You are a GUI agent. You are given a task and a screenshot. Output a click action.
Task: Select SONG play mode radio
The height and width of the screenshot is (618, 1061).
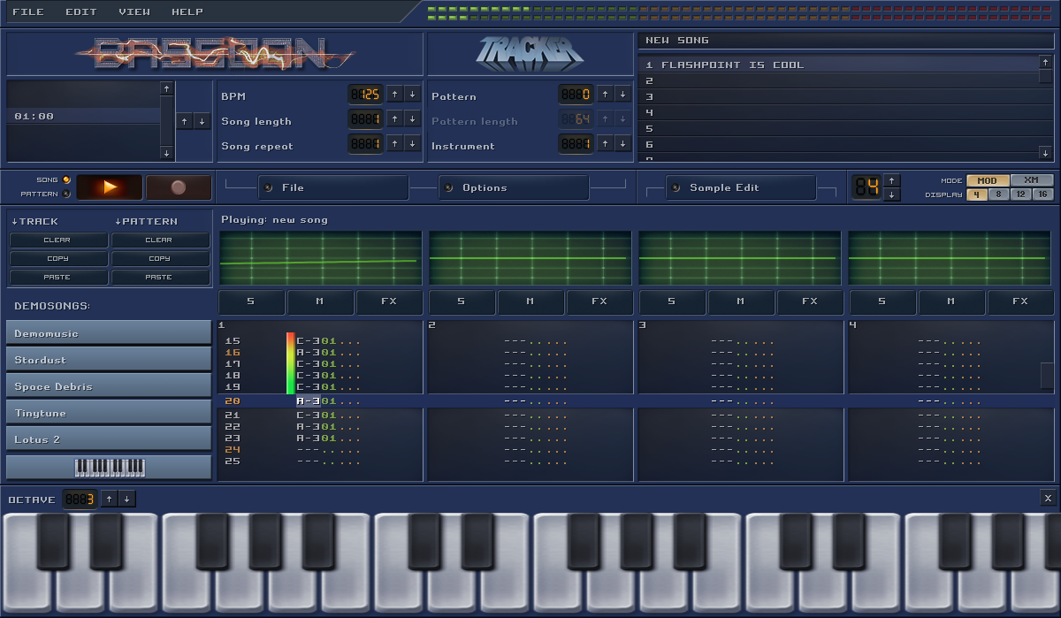67,180
